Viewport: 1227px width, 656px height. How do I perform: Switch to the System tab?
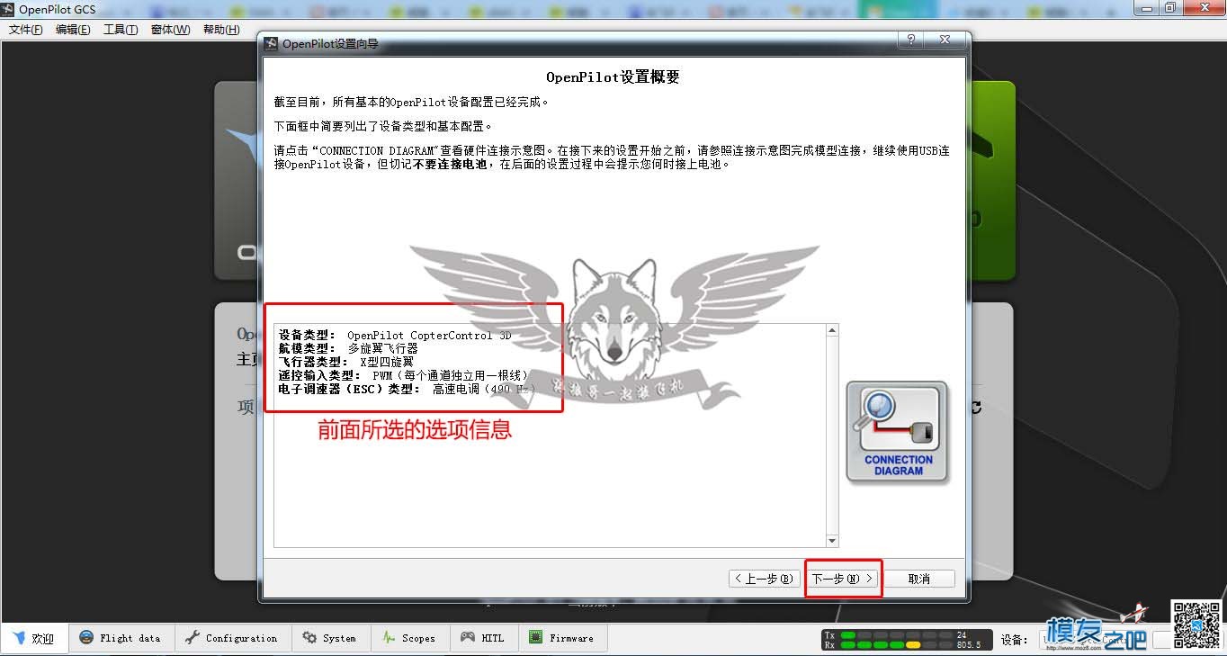pos(329,638)
